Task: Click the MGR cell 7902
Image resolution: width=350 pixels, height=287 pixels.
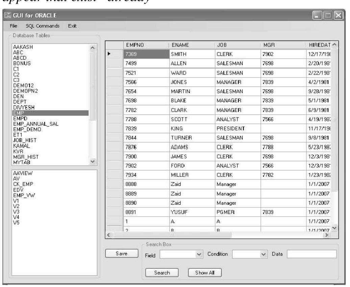Action: tap(284, 54)
